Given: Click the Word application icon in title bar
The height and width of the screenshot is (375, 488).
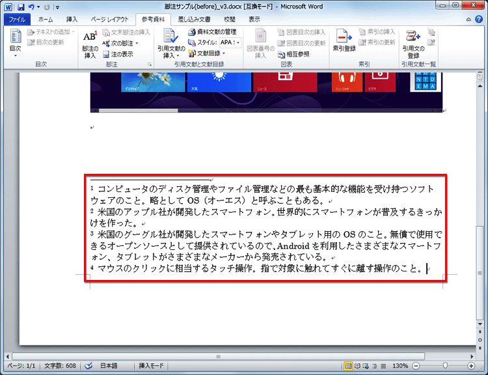Looking at the screenshot, I should click(x=8, y=7).
